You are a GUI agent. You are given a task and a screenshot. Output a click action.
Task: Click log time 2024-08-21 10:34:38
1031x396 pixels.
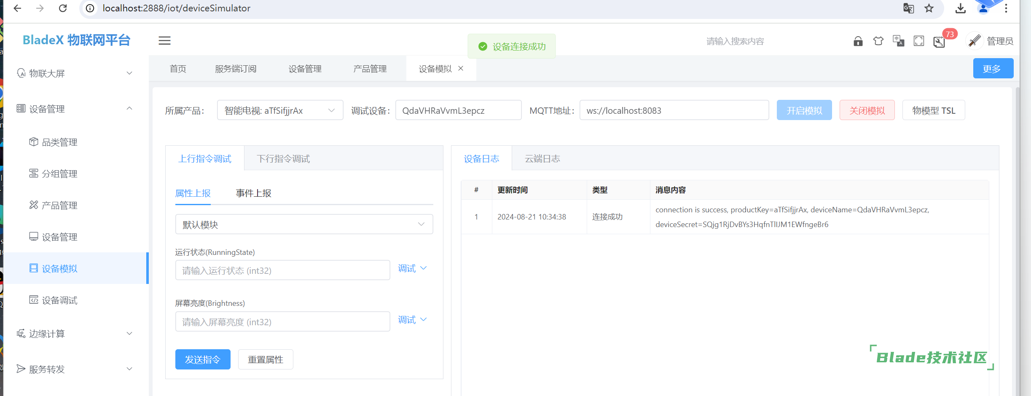[532, 217]
